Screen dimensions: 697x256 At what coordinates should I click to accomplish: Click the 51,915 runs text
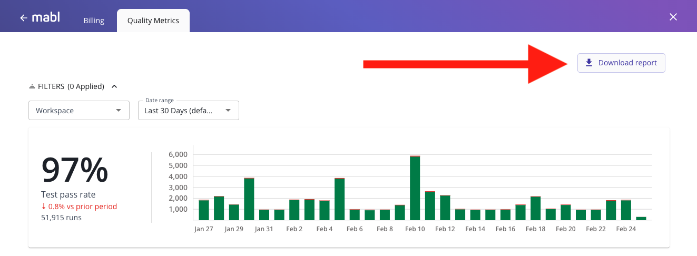click(61, 217)
